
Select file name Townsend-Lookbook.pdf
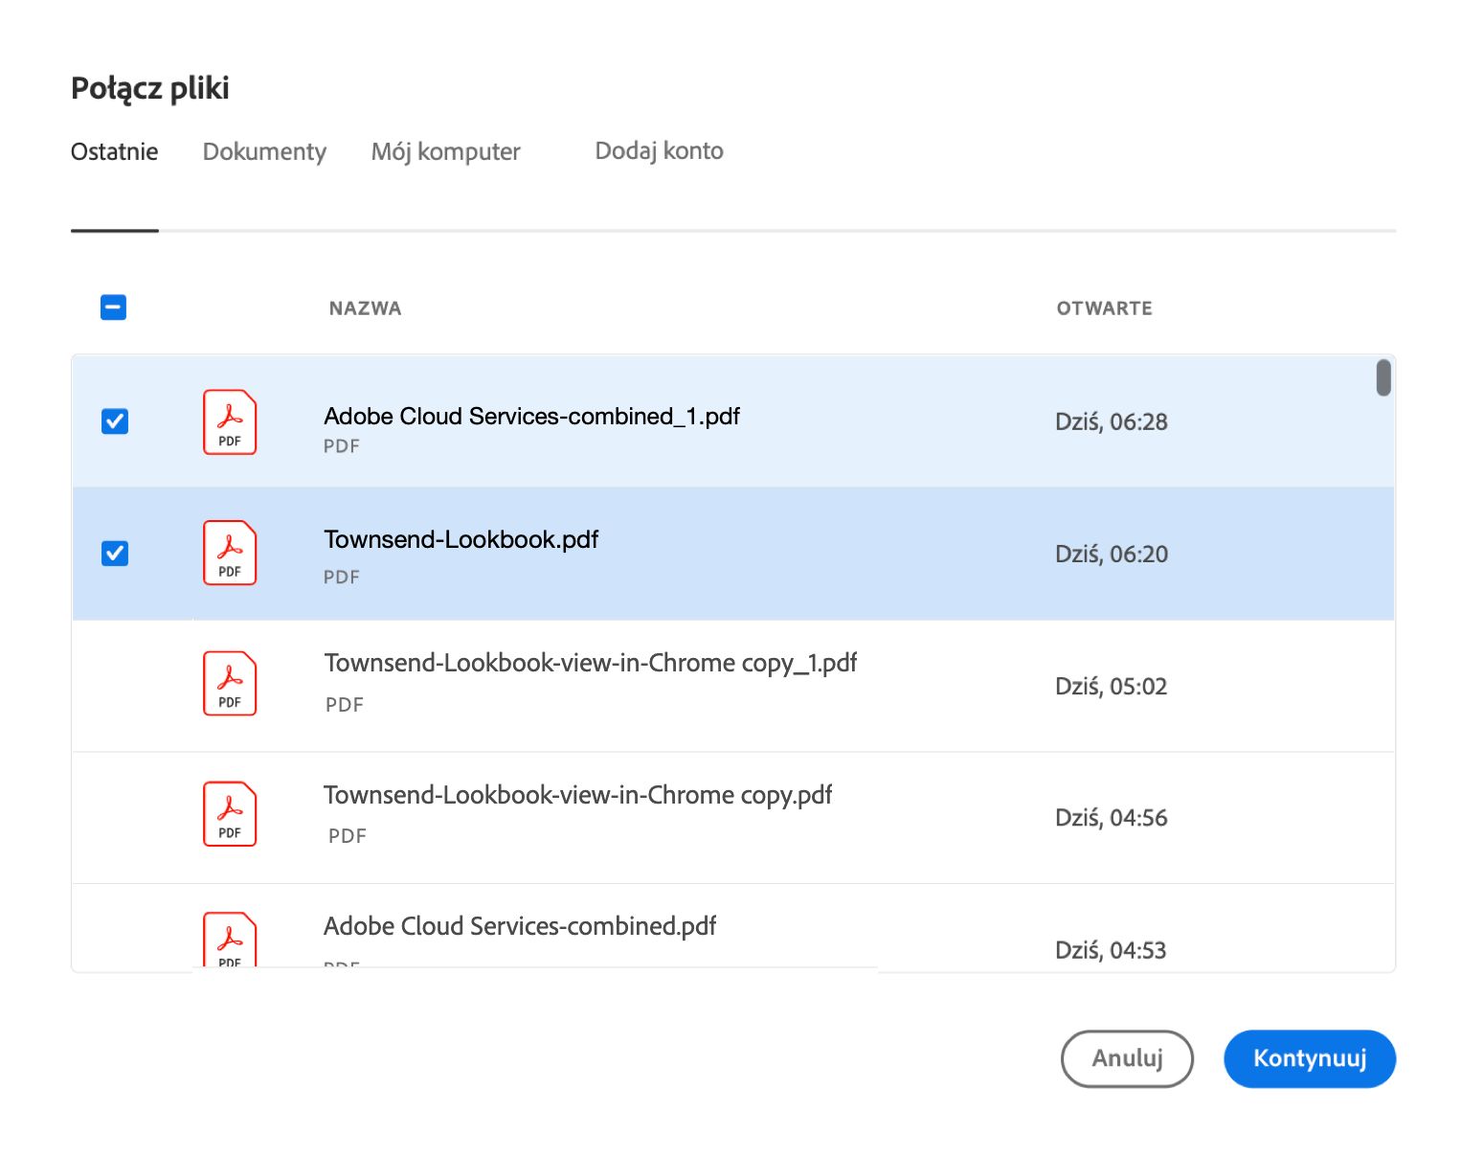(461, 539)
